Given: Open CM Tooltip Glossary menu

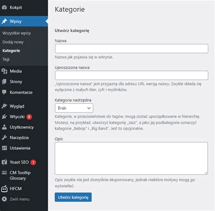Looking at the screenshot, I should (x=20, y=176).
